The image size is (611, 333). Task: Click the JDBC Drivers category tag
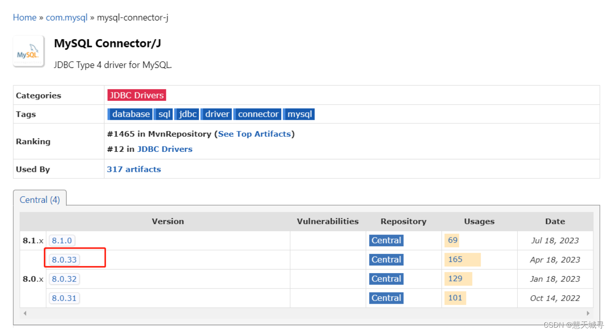[x=137, y=95]
